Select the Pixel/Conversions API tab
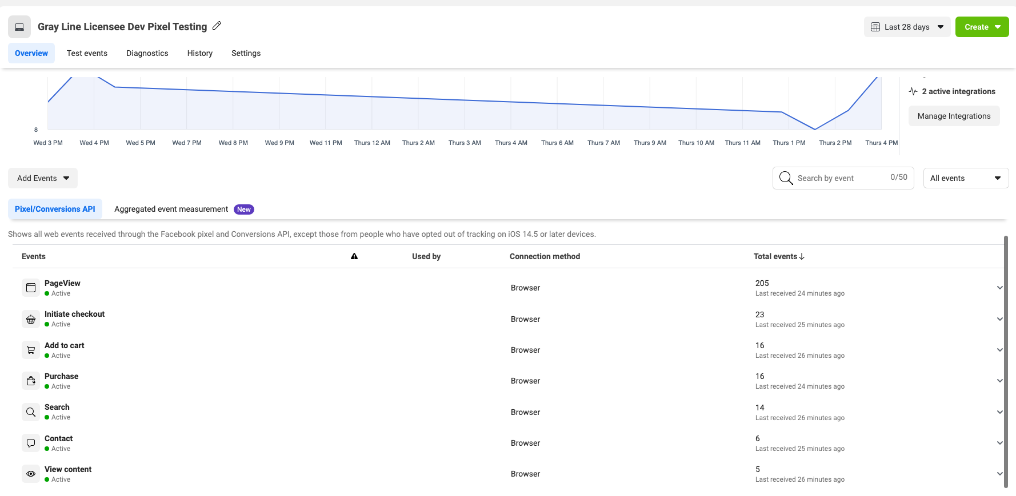This screenshot has width=1016, height=496. [55, 209]
